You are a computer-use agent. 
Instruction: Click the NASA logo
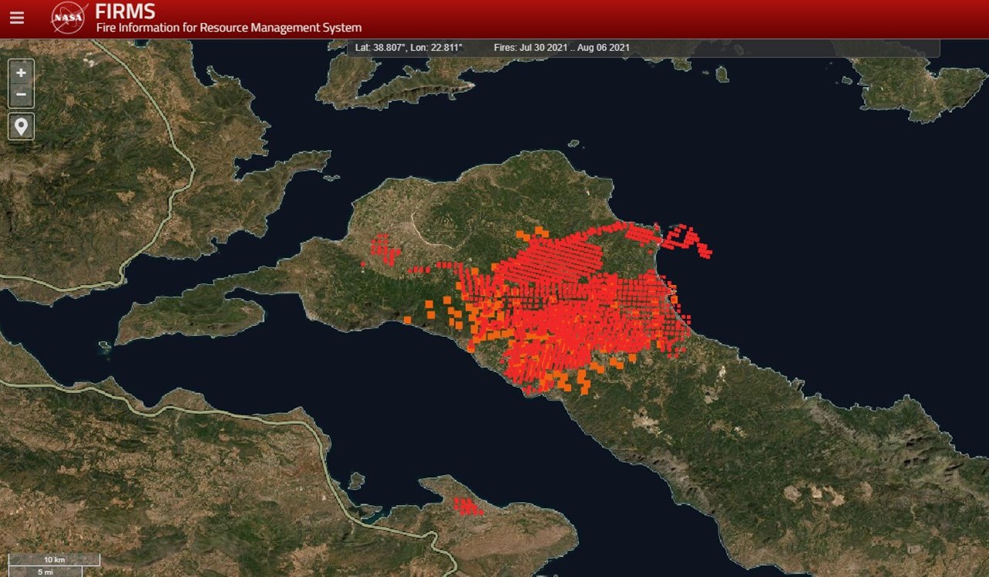tap(69, 19)
